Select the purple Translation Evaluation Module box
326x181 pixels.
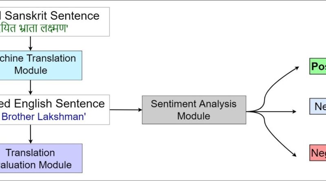(x=41, y=158)
